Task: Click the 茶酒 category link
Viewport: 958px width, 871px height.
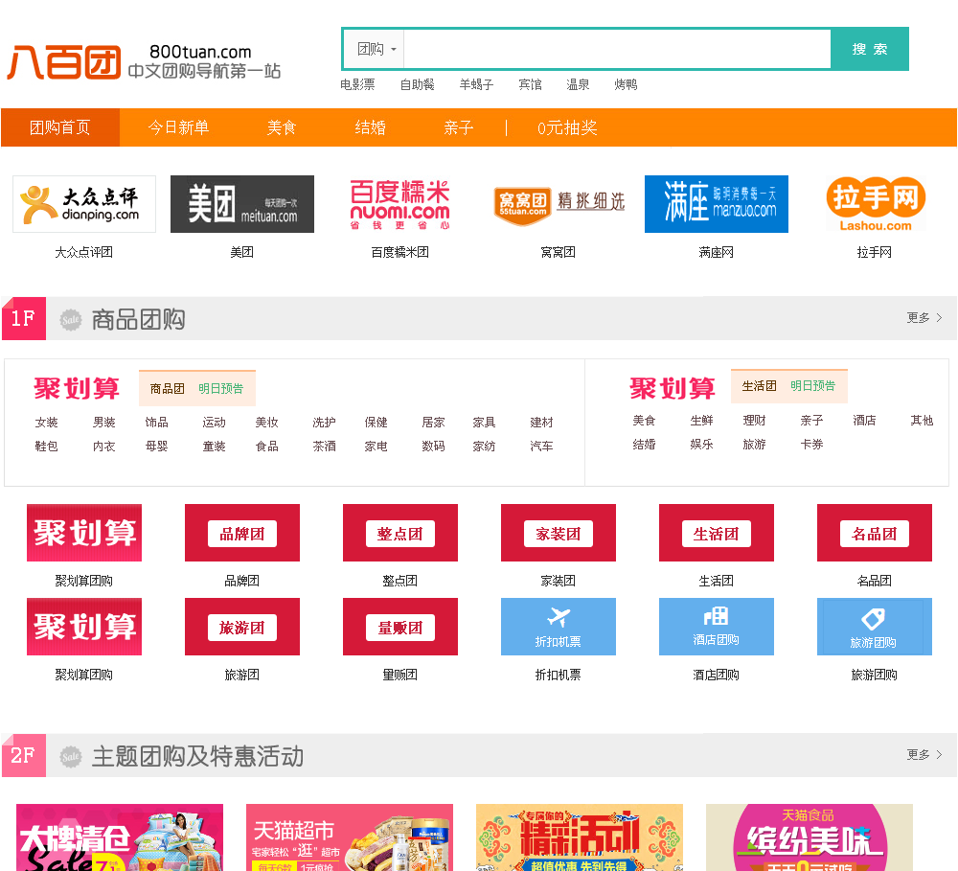Action: pyautogui.click(x=324, y=447)
